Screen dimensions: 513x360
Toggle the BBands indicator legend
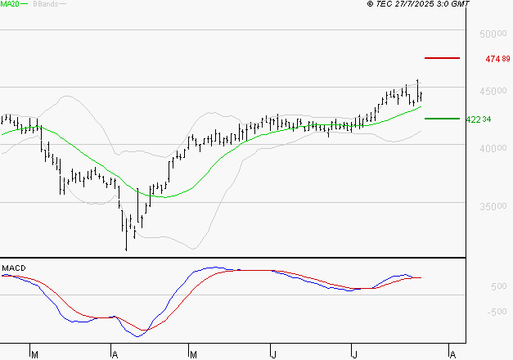tap(46, 4)
